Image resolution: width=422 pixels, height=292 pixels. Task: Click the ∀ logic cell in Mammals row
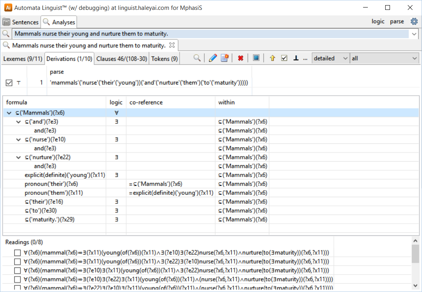[x=116, y=113]
